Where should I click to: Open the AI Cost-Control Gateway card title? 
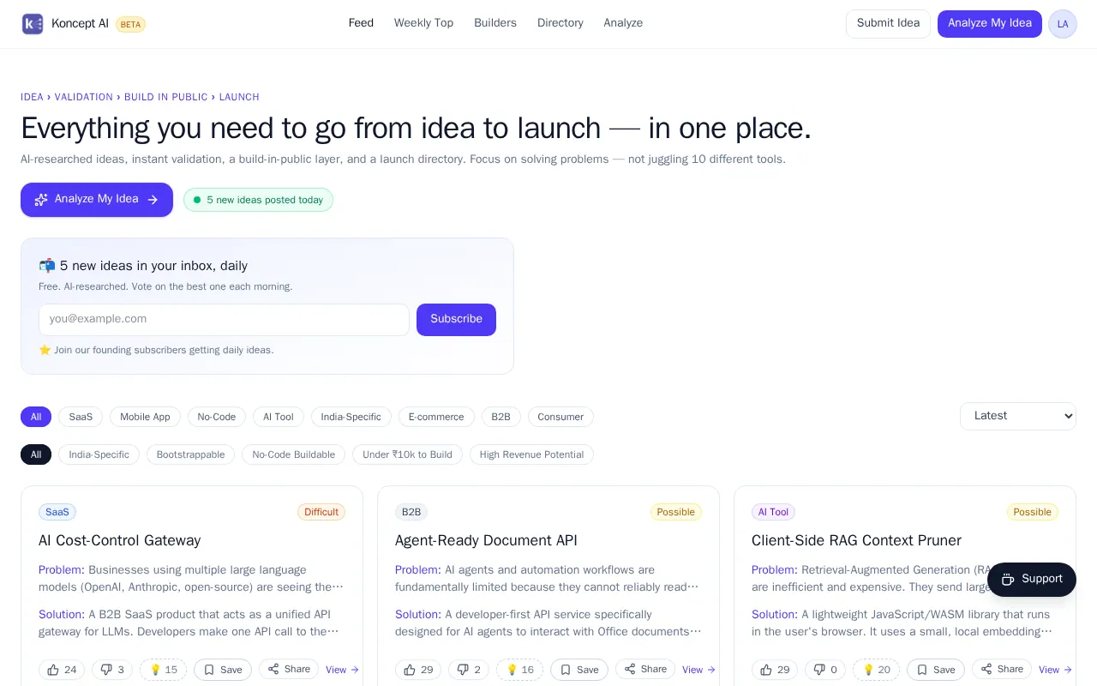pos(120,540)
